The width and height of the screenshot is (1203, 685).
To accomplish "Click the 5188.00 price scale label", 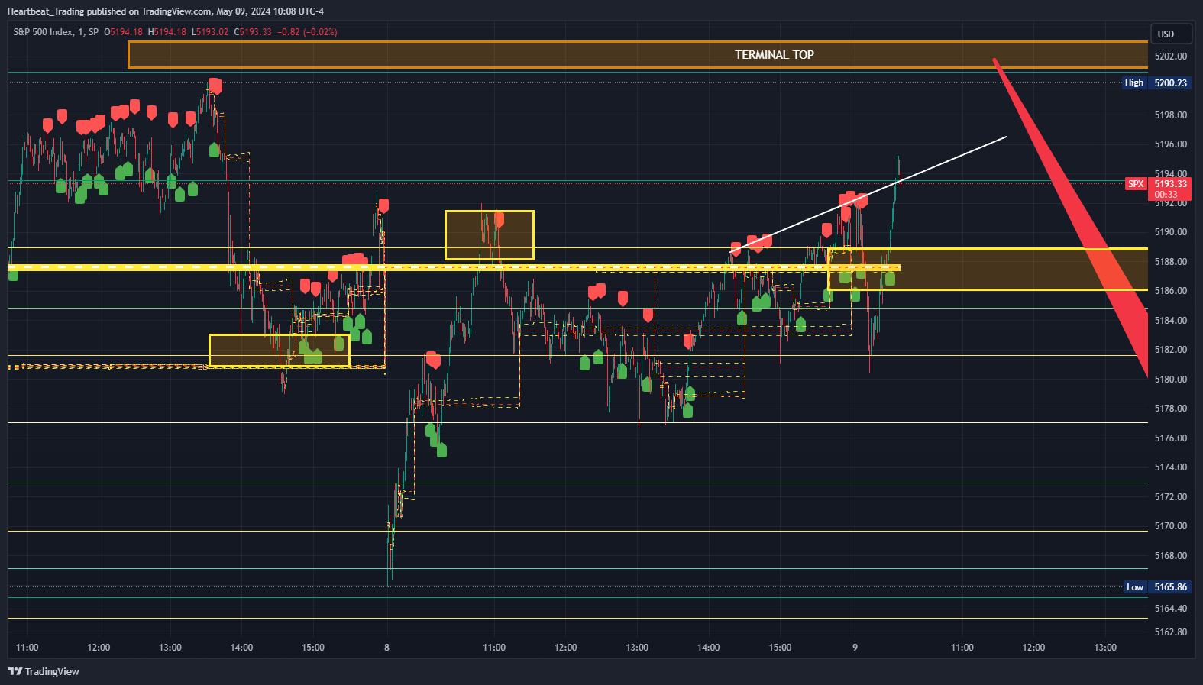I will (x=1171, y=262).
